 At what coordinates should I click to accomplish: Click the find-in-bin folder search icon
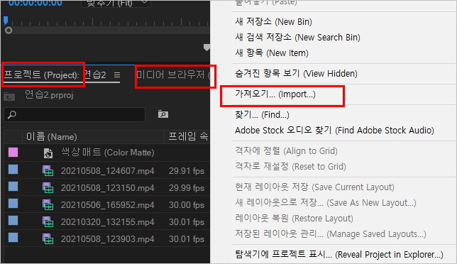click(x=163, y=114)
